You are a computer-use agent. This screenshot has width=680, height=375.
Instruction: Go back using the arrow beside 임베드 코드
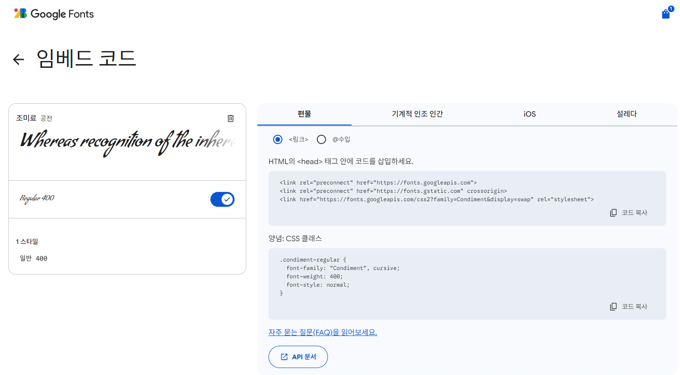pos(19,59)
